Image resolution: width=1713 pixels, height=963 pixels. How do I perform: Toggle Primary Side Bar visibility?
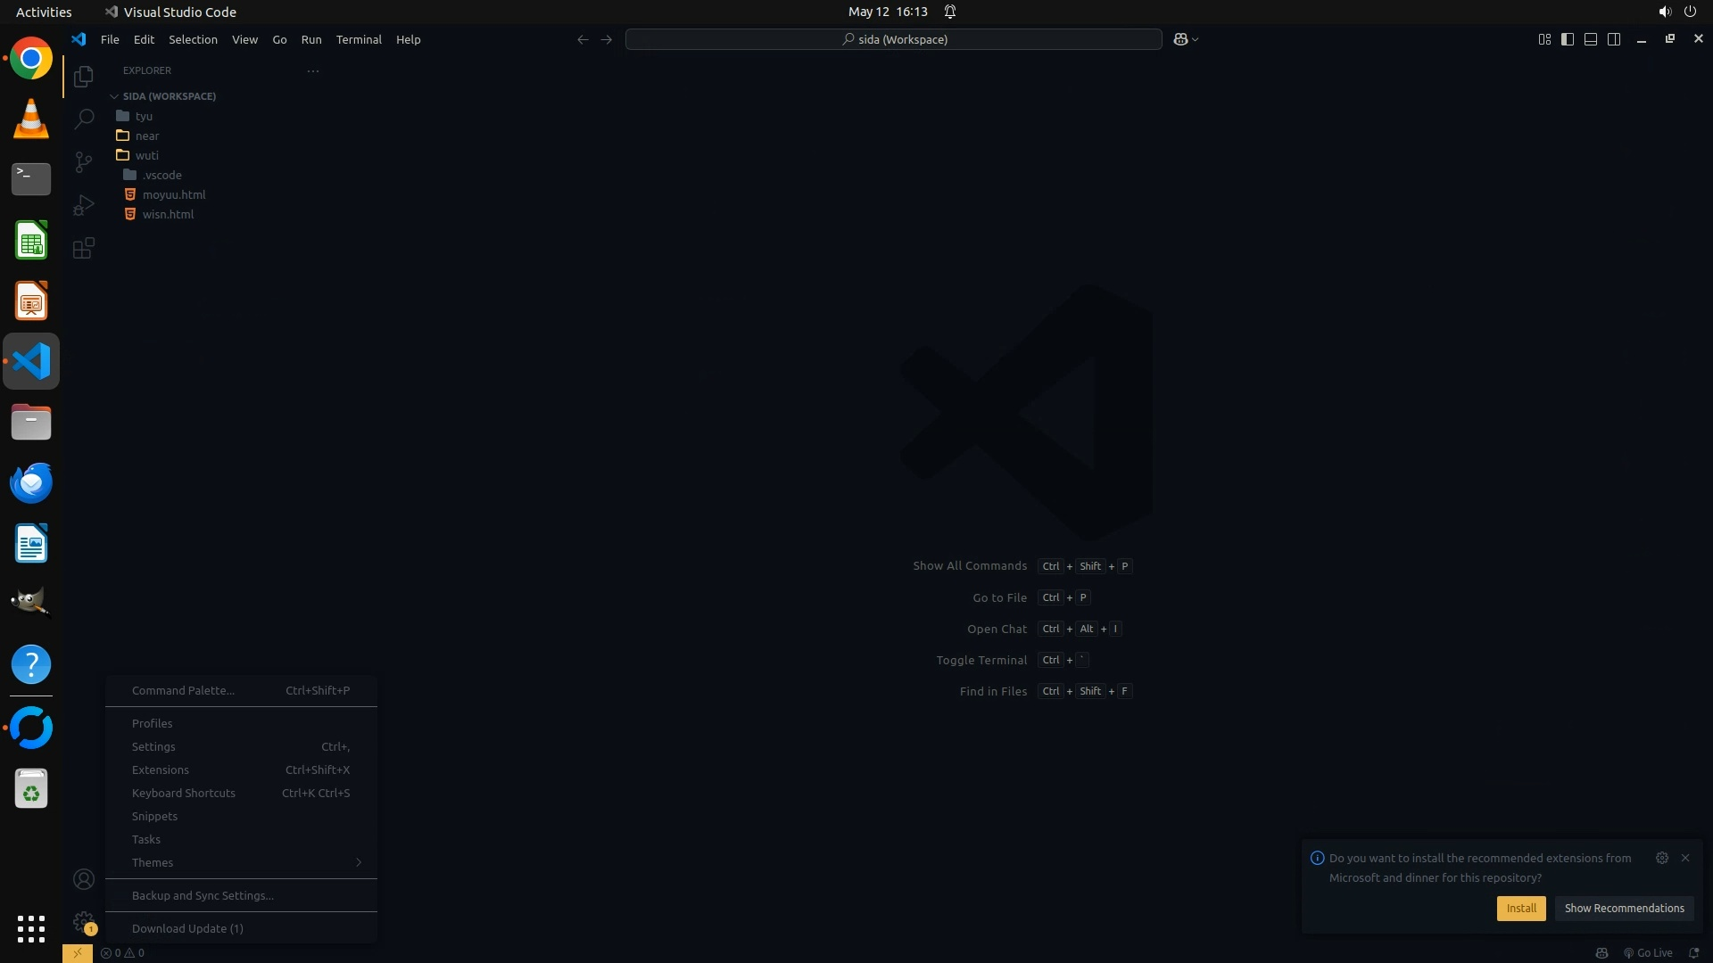click(1568, 39)
